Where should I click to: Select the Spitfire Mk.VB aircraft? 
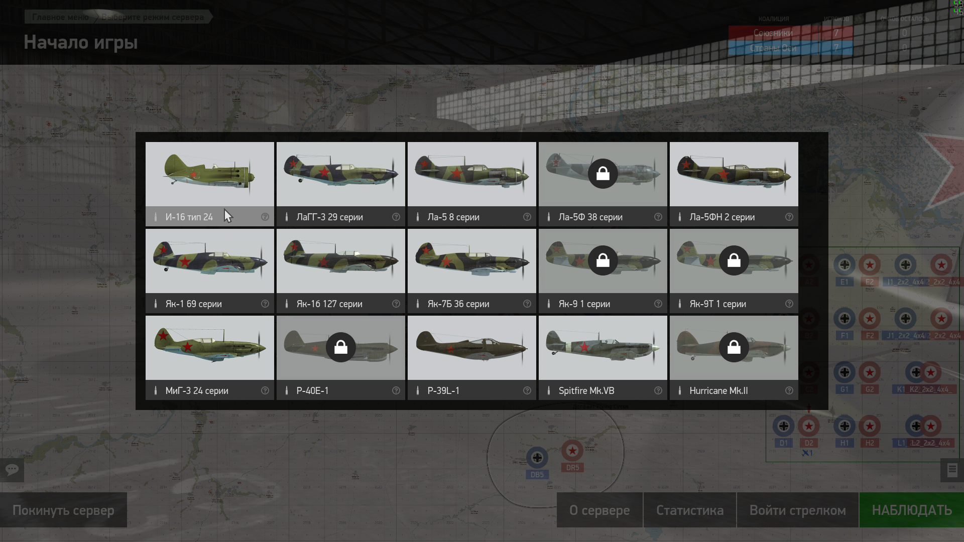pyautogui.click(x=602, y=357)
